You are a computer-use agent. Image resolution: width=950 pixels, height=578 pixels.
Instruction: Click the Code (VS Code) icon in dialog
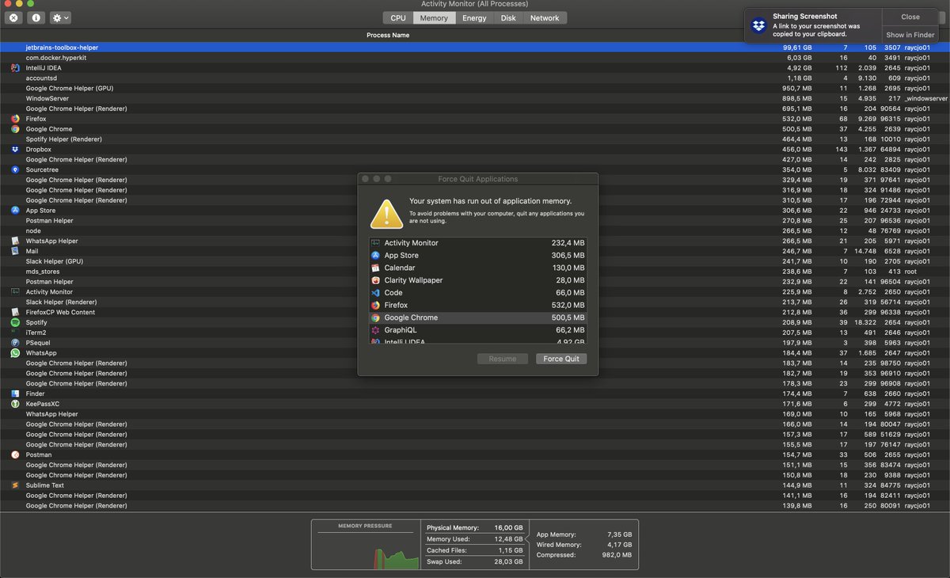tap(376, 293)
